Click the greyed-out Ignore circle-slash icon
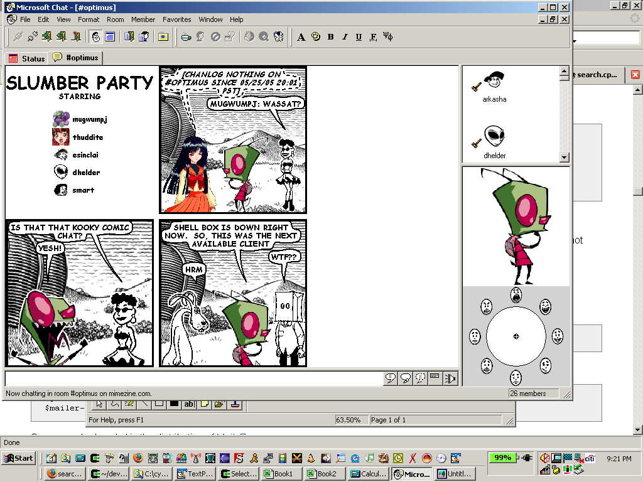Viewport: 643px width, 482px height. pos(215,37)
